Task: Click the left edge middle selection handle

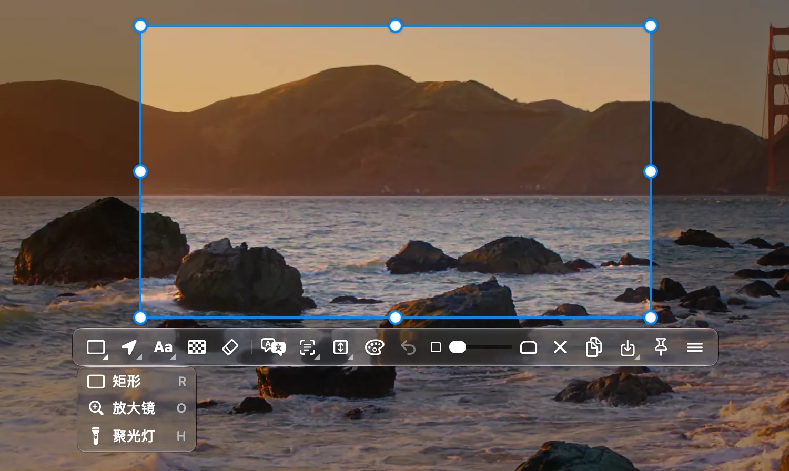Action: point(140,171)
